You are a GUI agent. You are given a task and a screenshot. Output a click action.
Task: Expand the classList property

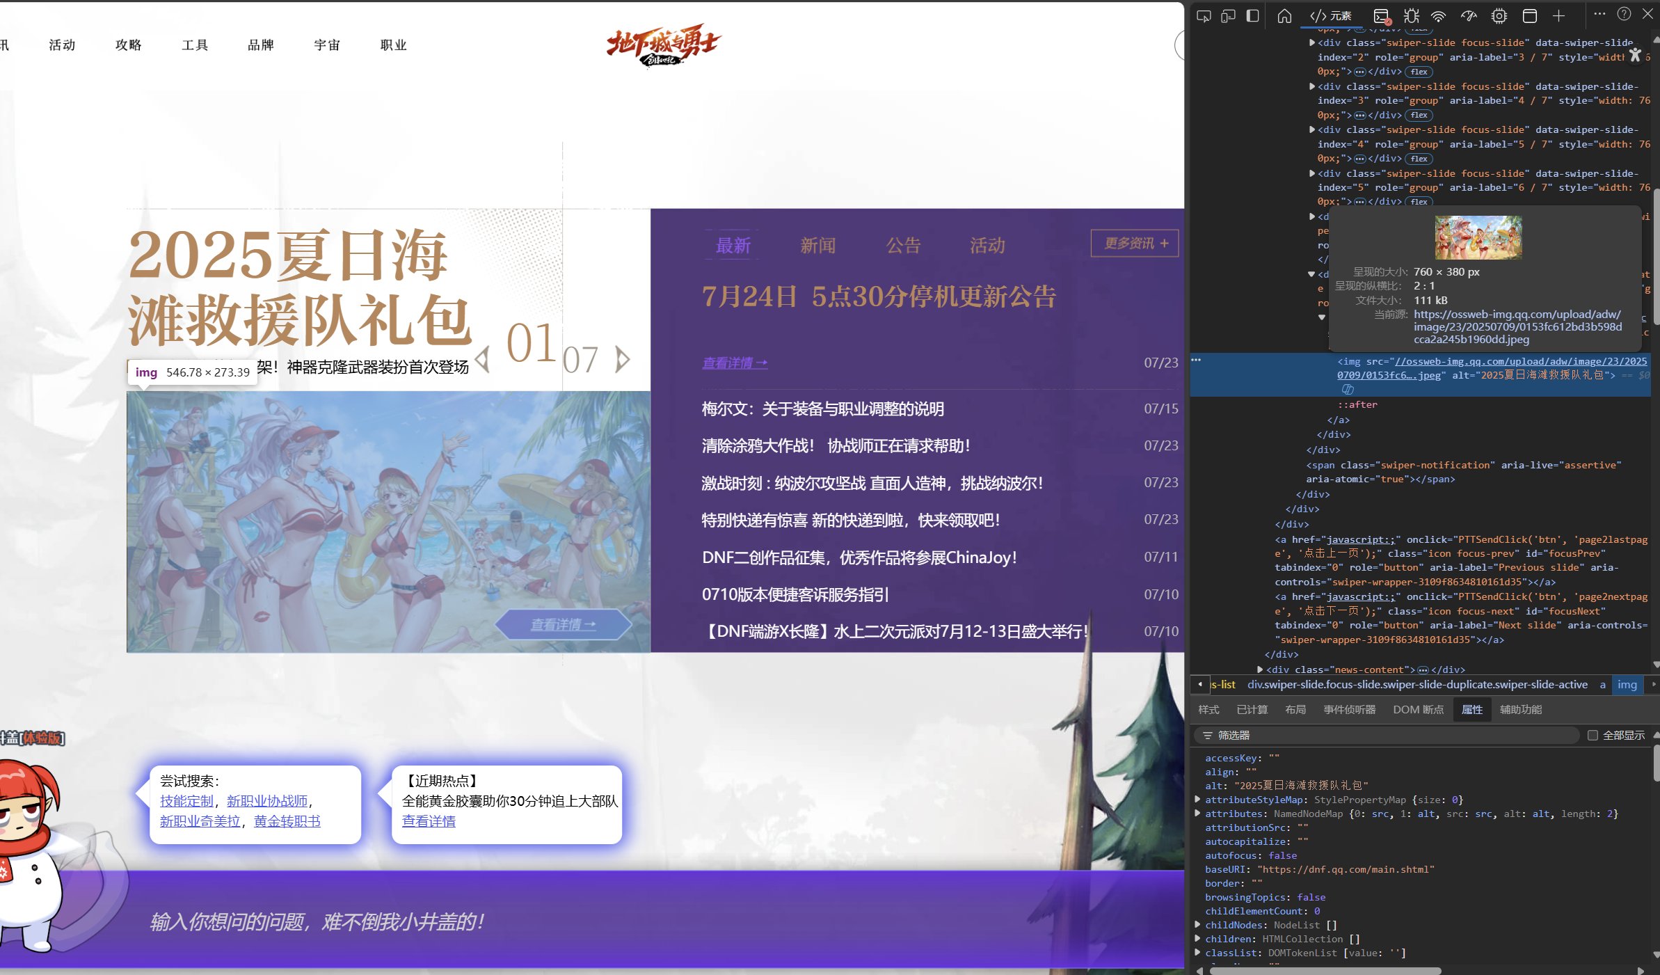[1197, 952]
